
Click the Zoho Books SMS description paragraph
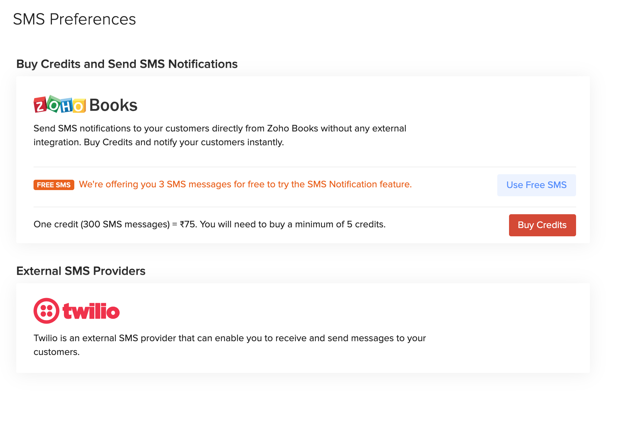point(220,135)
